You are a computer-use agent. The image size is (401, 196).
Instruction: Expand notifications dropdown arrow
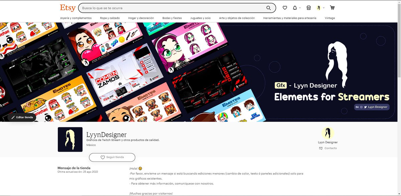point(300,8)
